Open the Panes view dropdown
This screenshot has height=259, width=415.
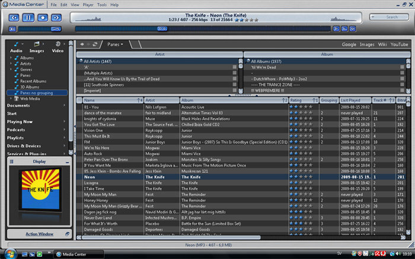[115, 44]
